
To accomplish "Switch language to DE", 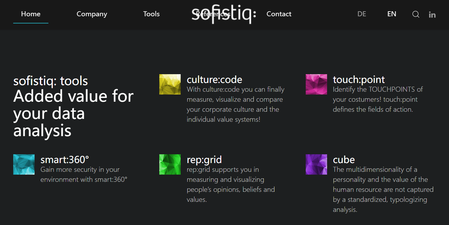I will 362,14.
